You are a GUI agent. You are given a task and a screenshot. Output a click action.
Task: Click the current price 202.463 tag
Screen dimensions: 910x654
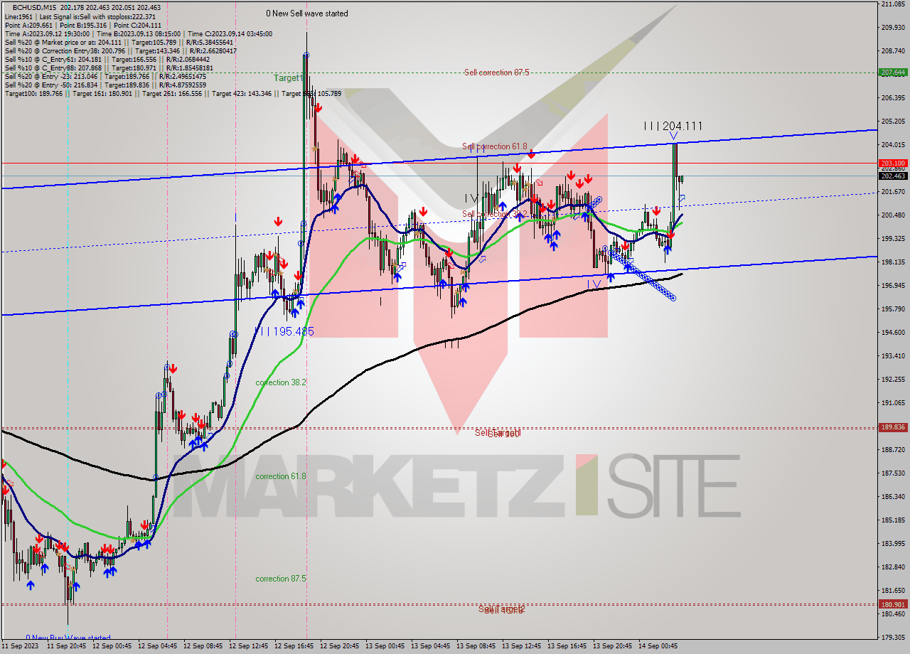[893, 176]
